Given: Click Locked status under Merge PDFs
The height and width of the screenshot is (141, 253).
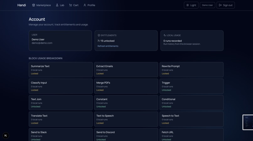Looking at the screenshot, I should pyautogui.click(x=100, y=90).
